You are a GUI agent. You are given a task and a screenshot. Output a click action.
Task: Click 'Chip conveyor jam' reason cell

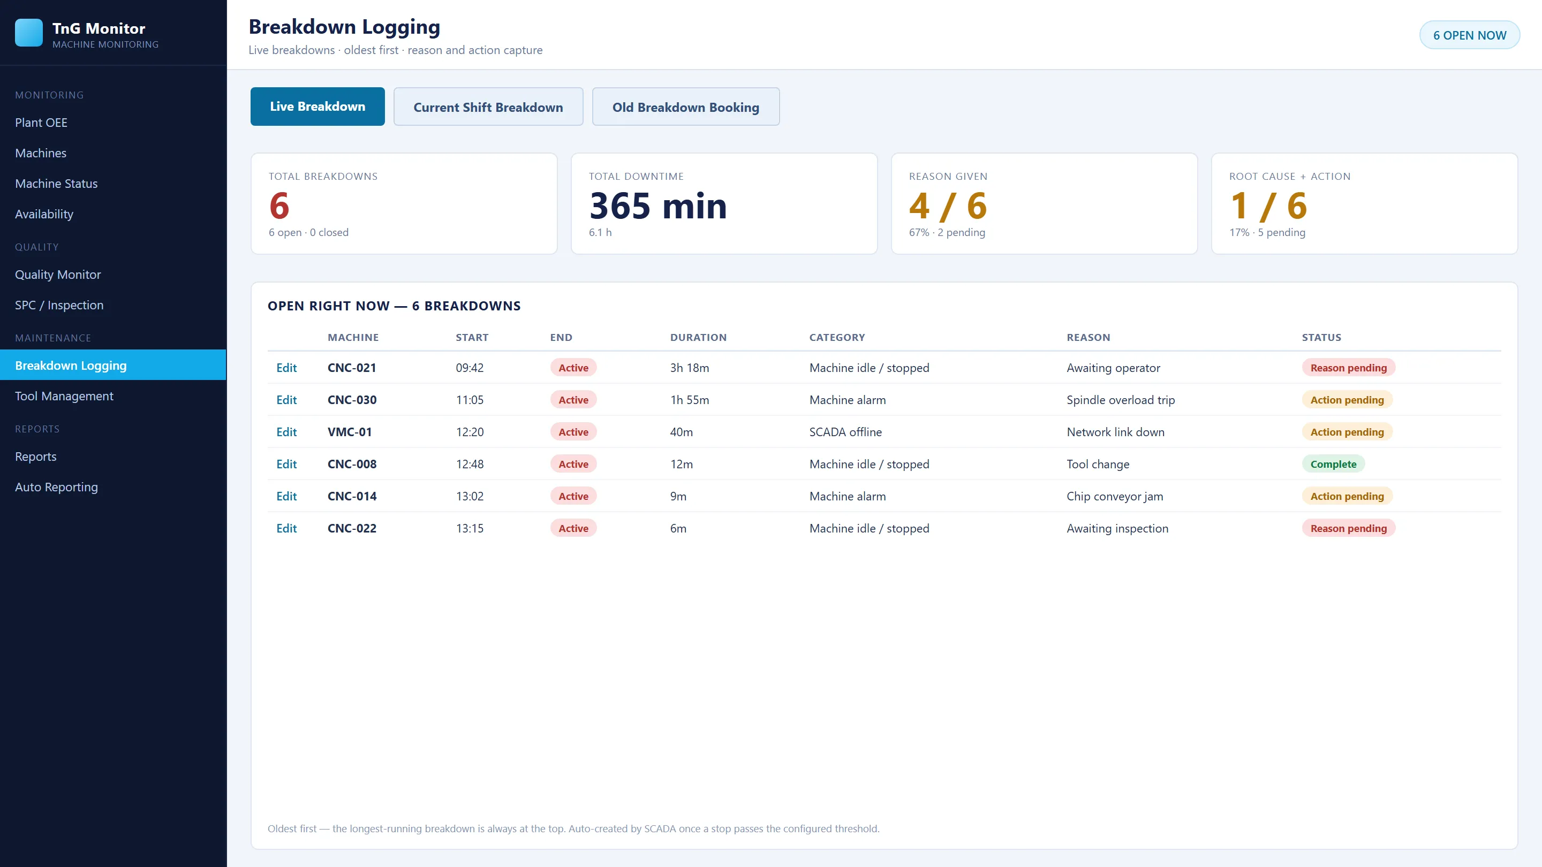[1115, 496]
